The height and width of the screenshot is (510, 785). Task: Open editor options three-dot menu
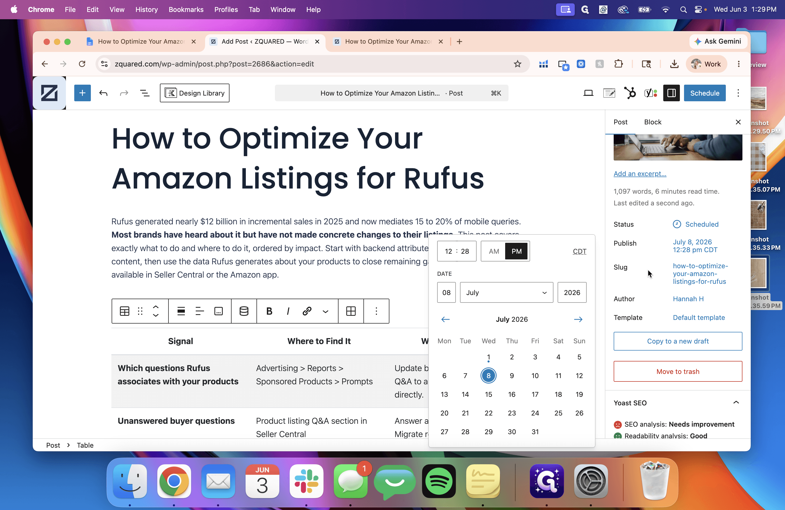point(738,93)
